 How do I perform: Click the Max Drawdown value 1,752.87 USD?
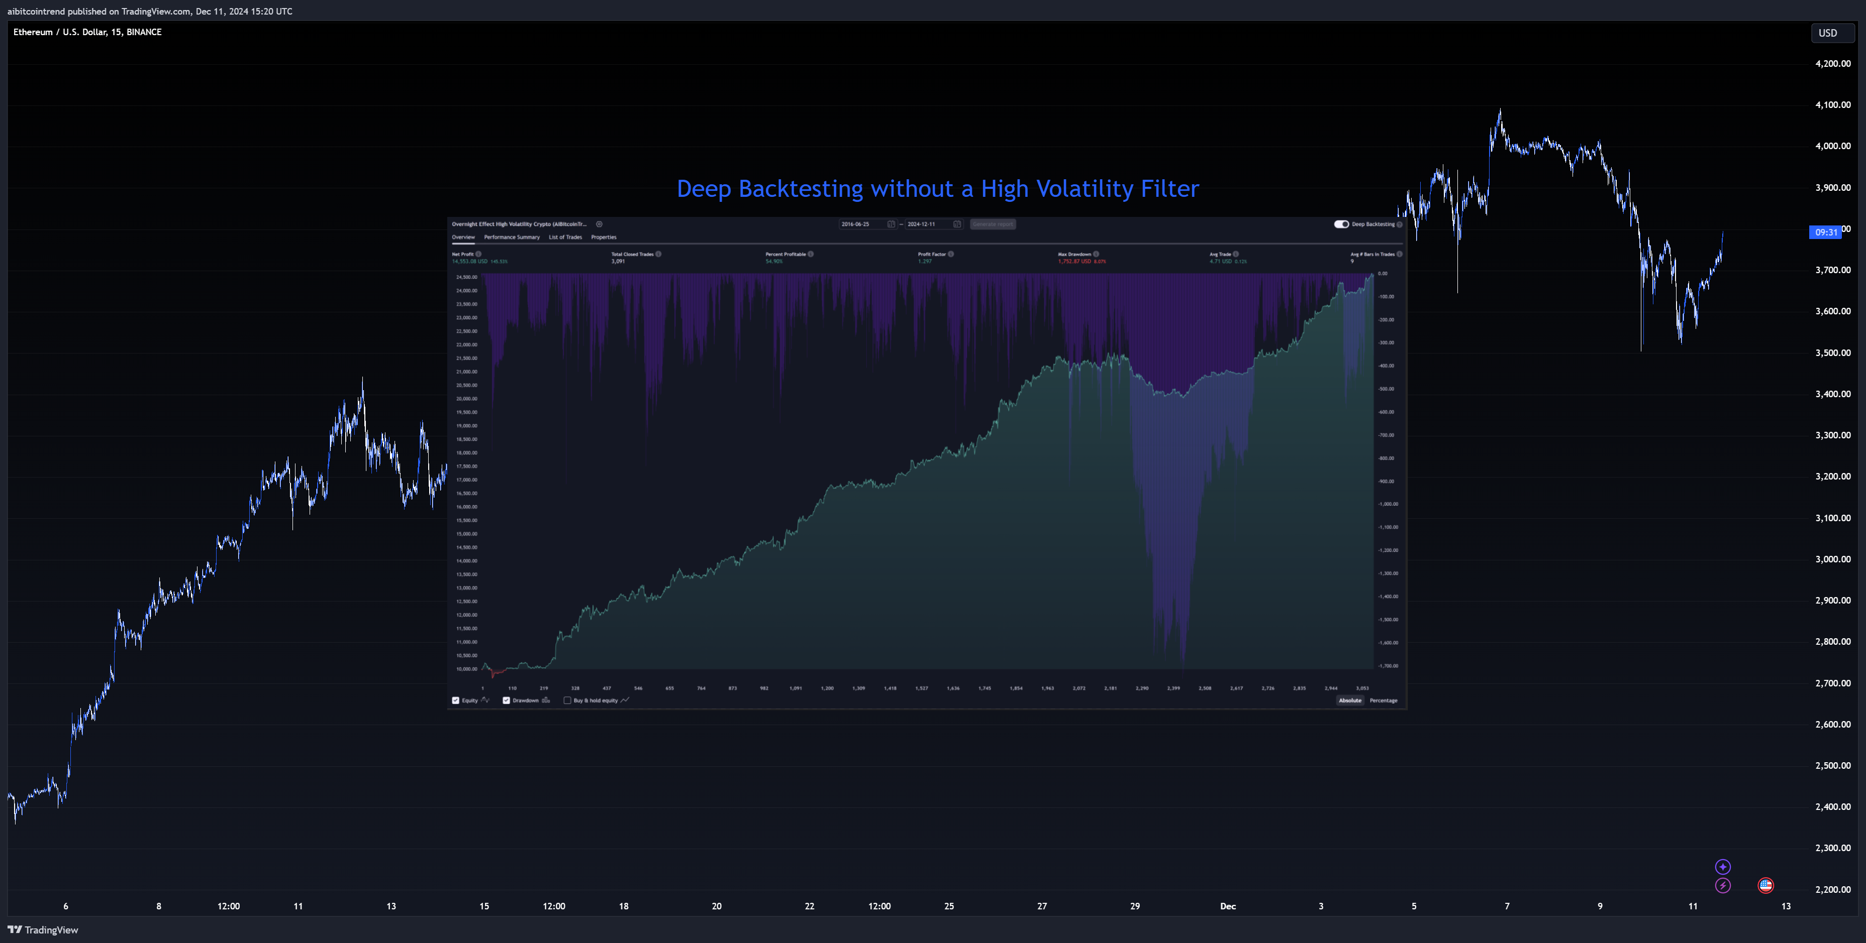point(1074,261)
